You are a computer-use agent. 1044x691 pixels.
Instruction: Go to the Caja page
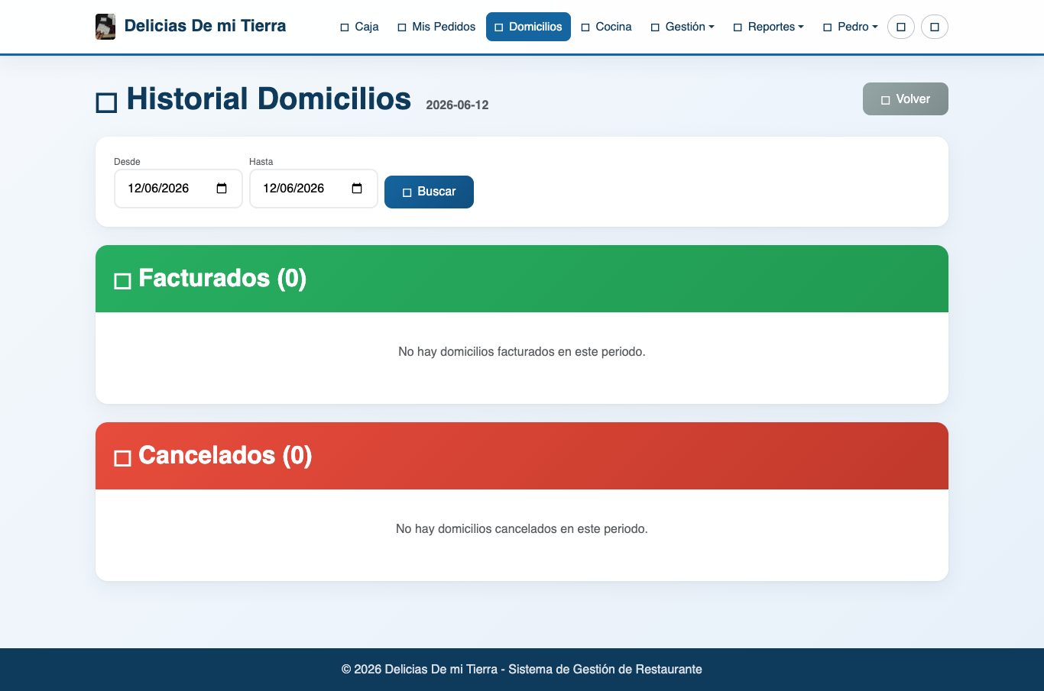(x=359, y=27)
